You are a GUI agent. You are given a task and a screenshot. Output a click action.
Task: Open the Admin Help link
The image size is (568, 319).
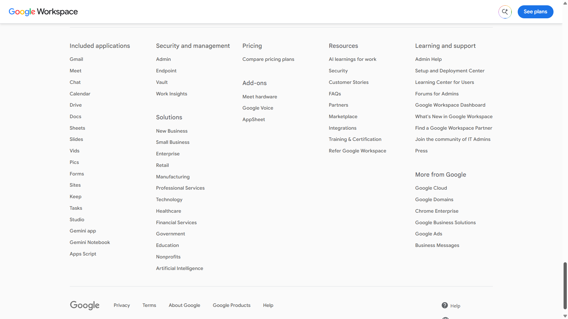[428, 59]
